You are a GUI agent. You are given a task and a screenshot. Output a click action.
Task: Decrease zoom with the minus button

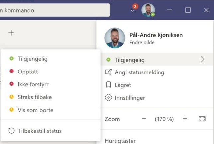click(x=144, y=119)
